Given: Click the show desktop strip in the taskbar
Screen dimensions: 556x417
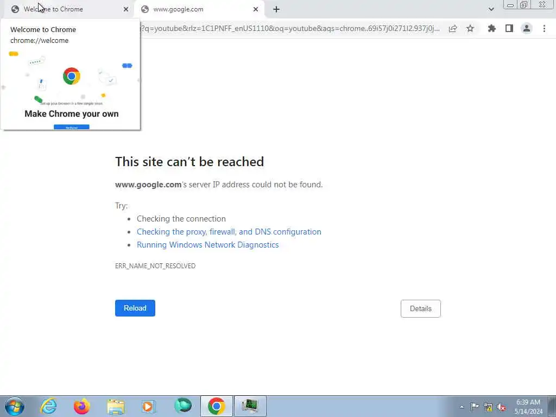Looking at the screenshot, I should [552, 406].
